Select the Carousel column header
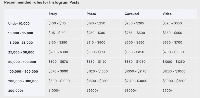Screen dimensions: 200x98 tap(132, 14)
